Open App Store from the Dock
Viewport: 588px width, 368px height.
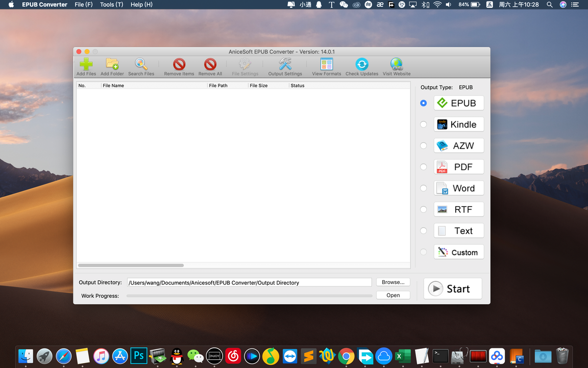point(120,356)
